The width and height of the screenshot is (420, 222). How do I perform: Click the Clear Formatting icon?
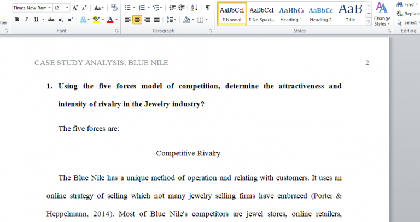coord(114,8)
